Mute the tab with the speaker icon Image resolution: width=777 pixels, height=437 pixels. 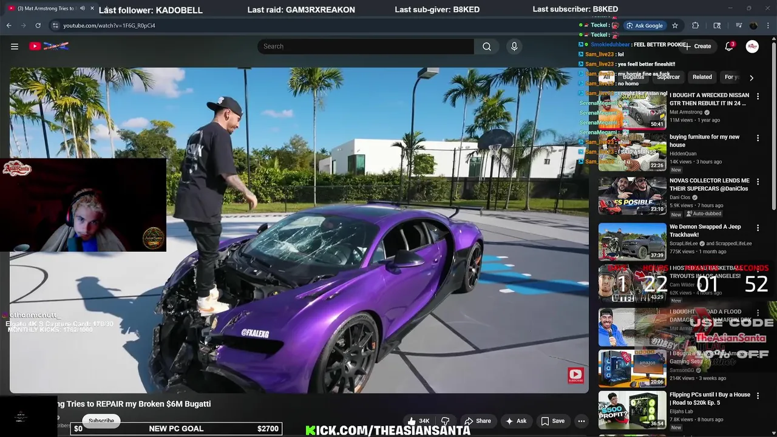(x=82, y=8)
